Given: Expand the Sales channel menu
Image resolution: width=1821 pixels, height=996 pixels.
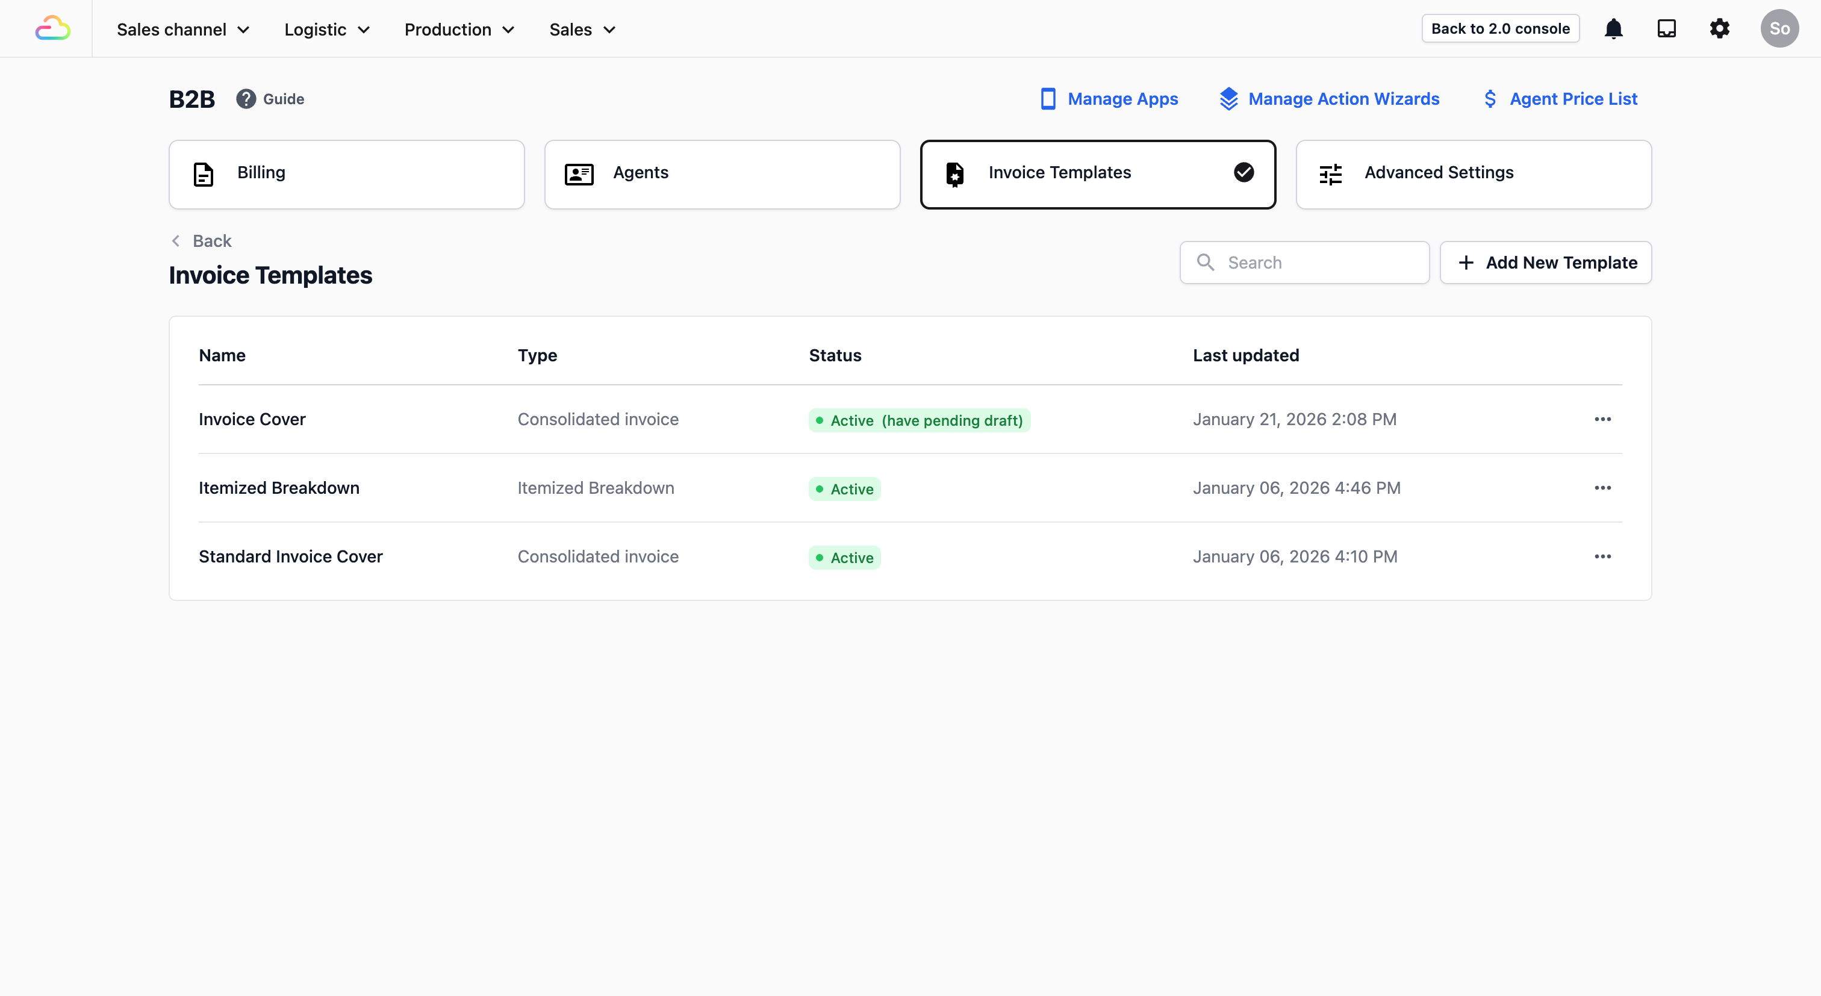Looking at the screenshot, I should [183, 30].
